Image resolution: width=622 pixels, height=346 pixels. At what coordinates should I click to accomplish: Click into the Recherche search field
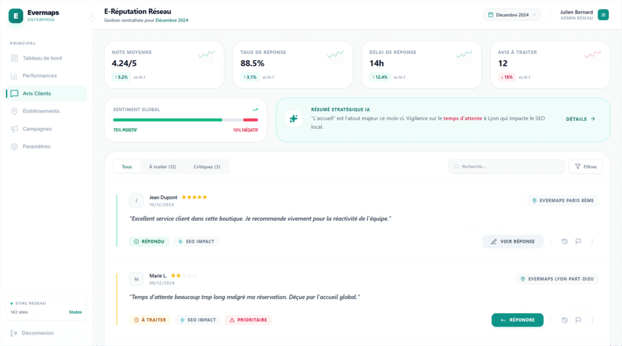point(507,166)
